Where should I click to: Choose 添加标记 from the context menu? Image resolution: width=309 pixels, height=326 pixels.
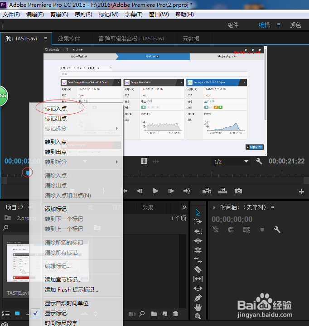point(56,209)
